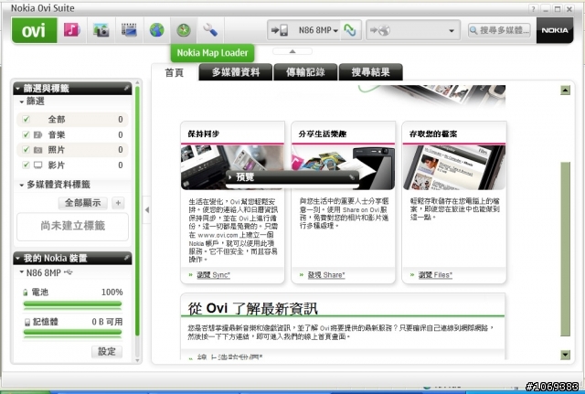The width and height of the screenshot is (585, 394).
Task: Collapse the 多媒體資料標籤 section
Action: coord(22,185)
